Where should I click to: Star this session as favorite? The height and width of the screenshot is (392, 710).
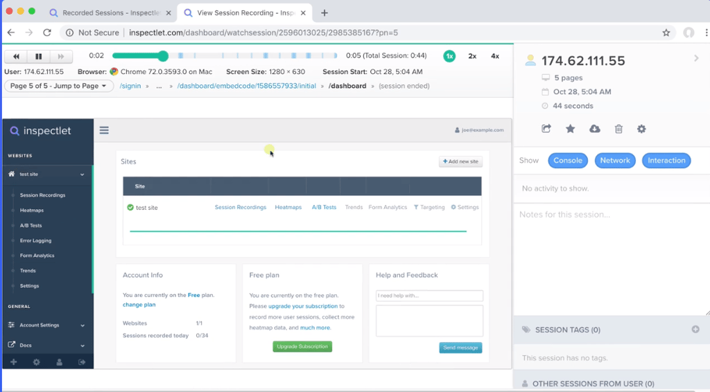[570, 129]
